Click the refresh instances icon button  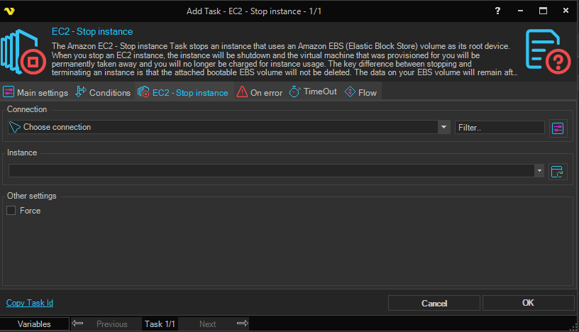[x=558, y=171]
